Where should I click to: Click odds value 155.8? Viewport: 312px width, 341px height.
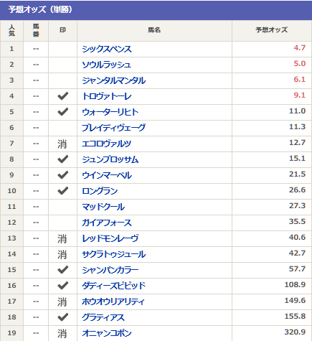[295, 317]
